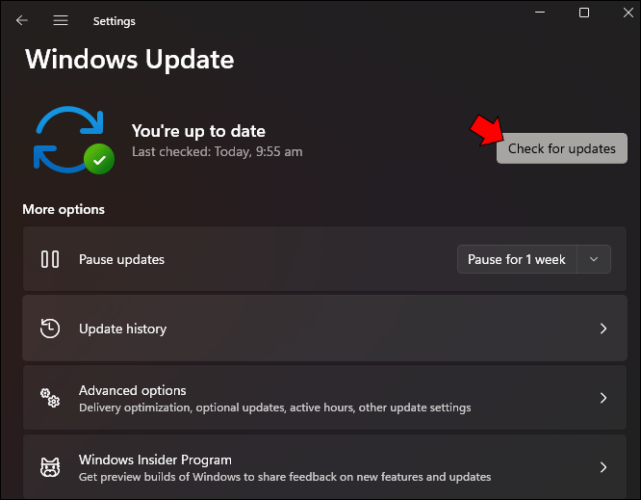Open Advanced options via right chevron

coord(603,398)
